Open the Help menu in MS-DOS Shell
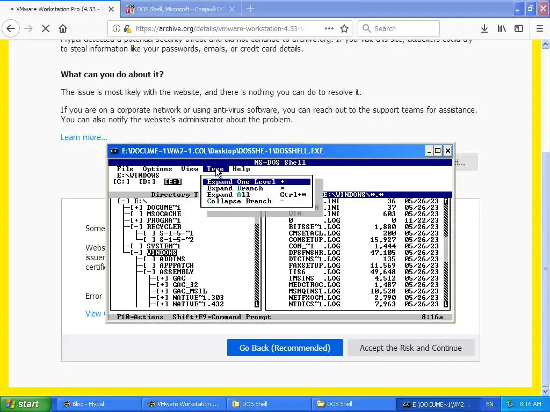The width and height of the screenshot is (550, 412). (x=241, y=169)
